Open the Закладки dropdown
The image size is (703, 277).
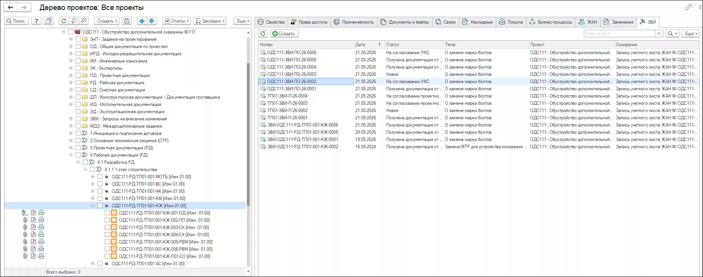(x=210, y=21)
